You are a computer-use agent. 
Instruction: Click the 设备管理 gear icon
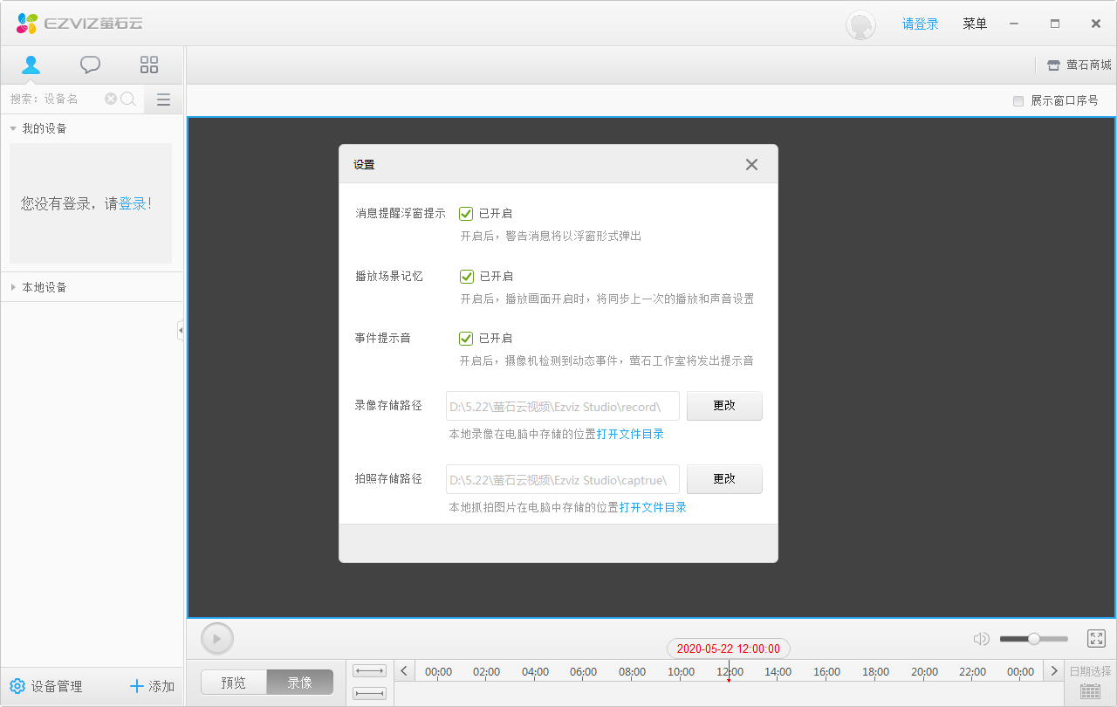click(x=17, y=686)
